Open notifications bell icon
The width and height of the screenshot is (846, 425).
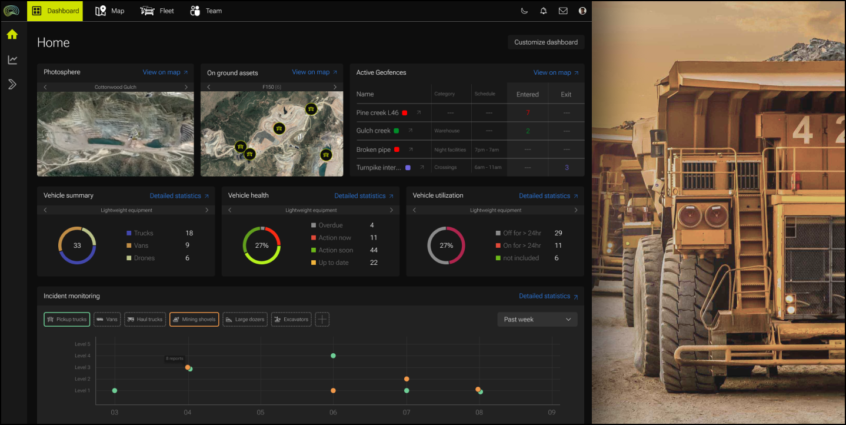tap(544, 11)
